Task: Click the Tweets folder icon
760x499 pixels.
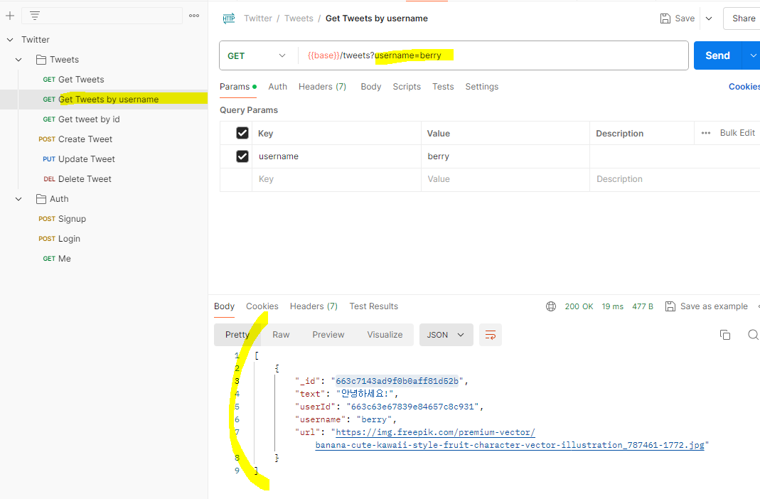Action: click(x=41, y=60)
